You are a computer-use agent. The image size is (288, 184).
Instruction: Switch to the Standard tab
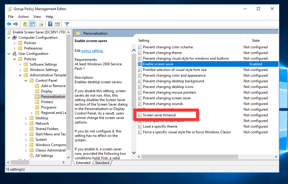pos(102,163)
